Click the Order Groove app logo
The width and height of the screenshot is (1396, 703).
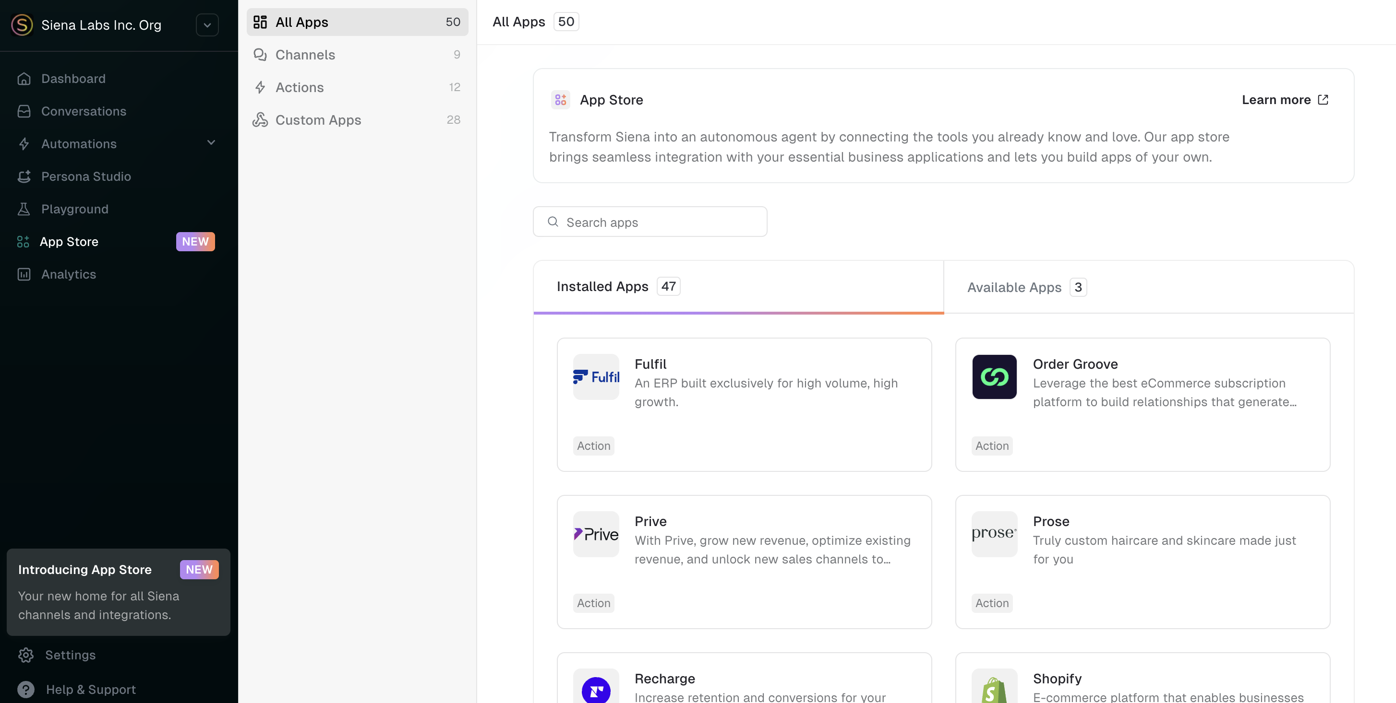[x=994, y=376]
